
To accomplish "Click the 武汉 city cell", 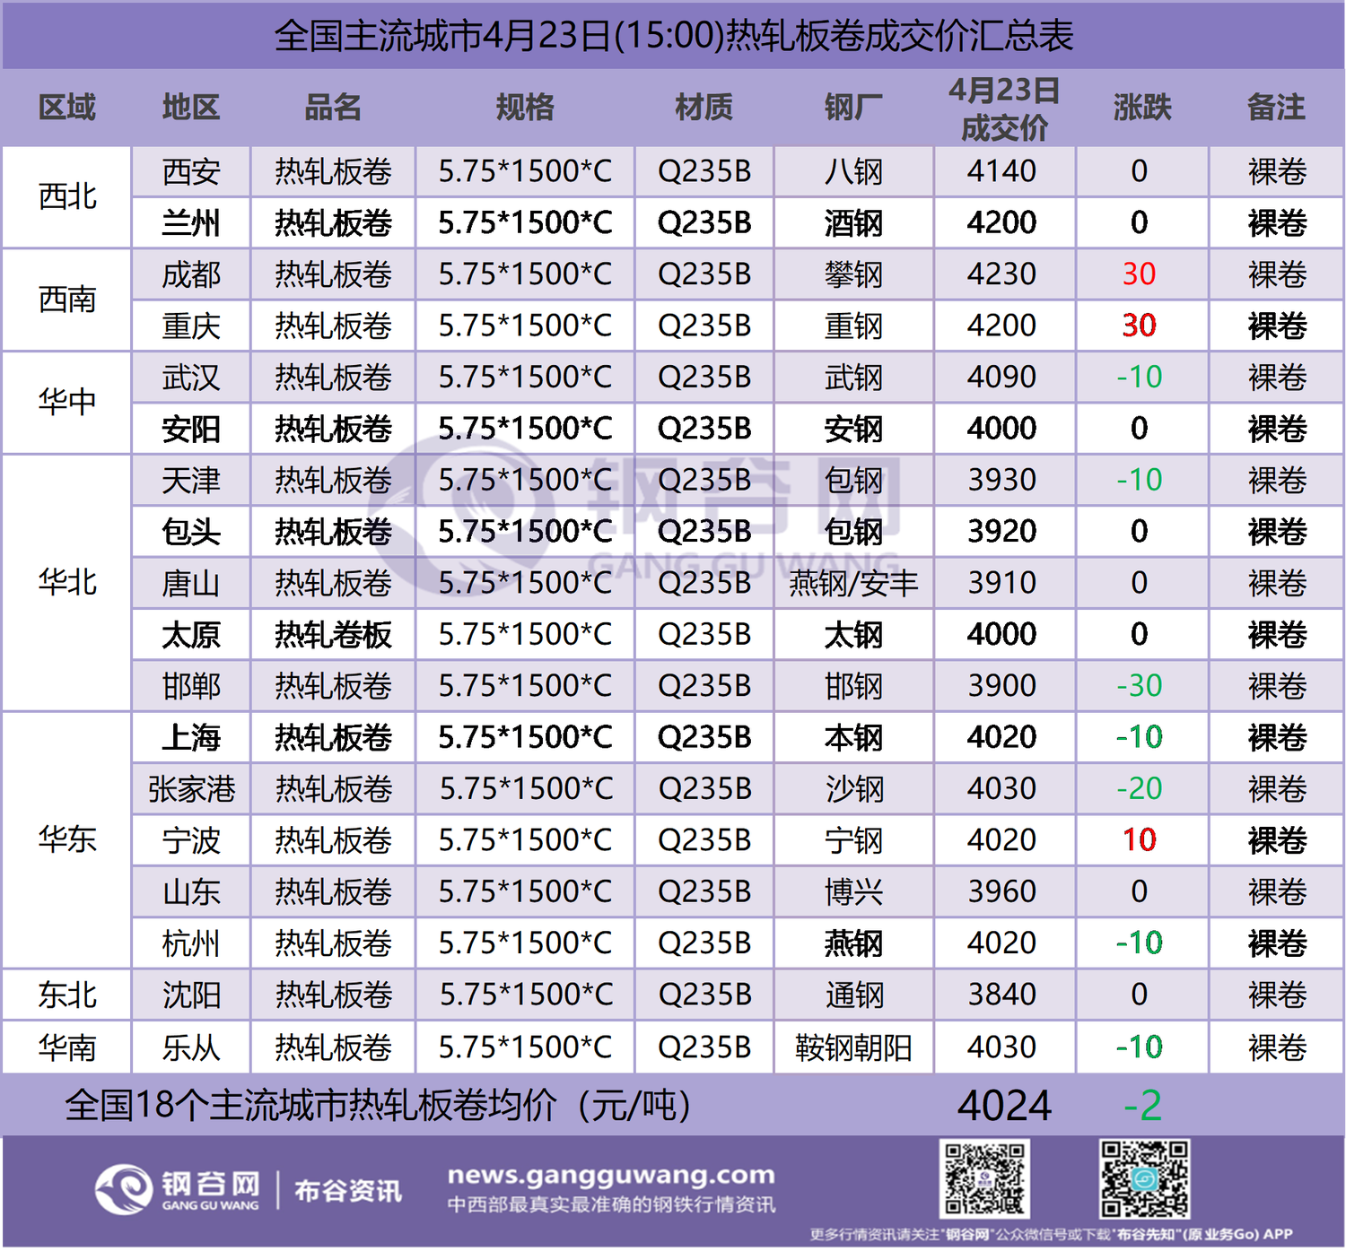I will tap(191, 378).
